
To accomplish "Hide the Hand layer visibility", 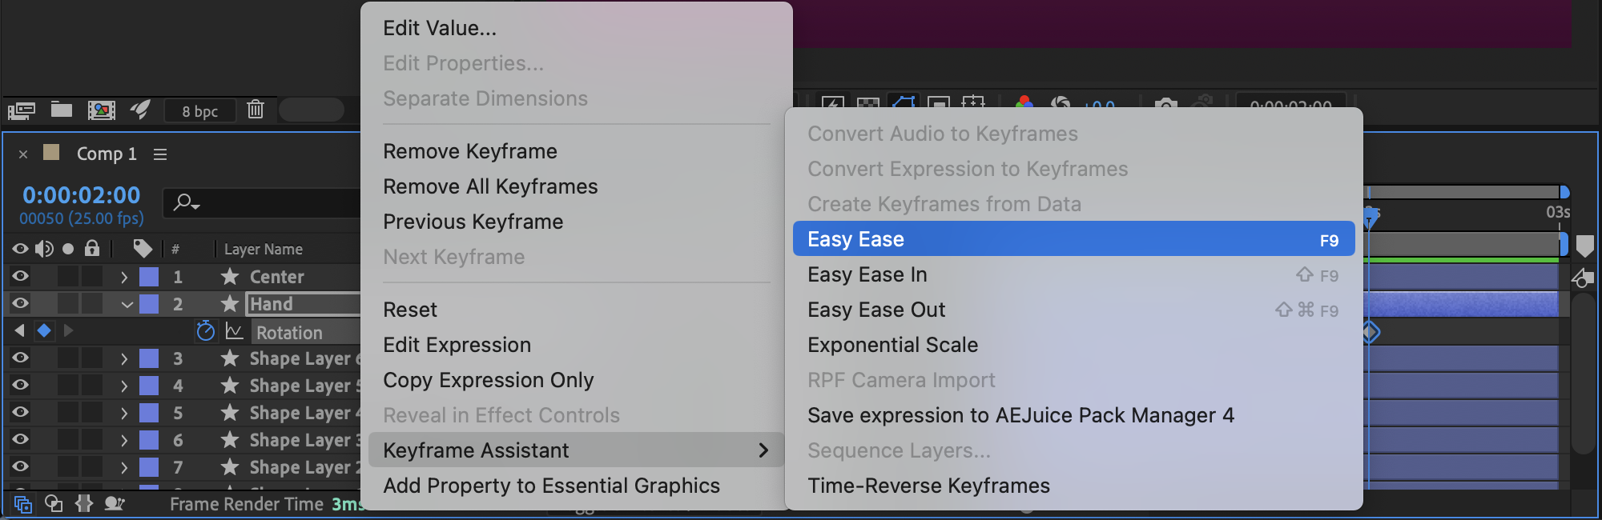I will coord(20,303).
